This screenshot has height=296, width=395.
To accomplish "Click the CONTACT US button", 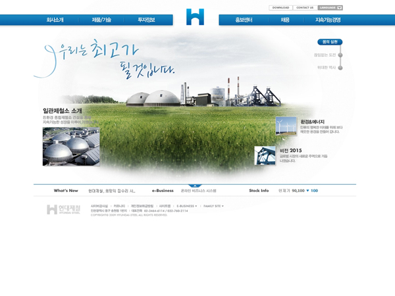I will [x=305, y=8].
